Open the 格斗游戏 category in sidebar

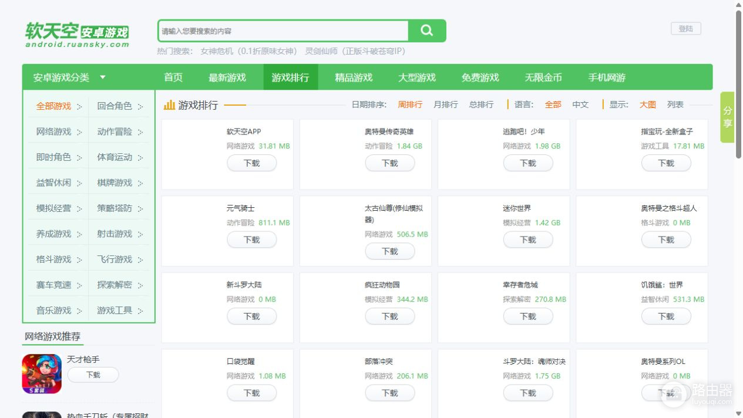coord(54,259)
